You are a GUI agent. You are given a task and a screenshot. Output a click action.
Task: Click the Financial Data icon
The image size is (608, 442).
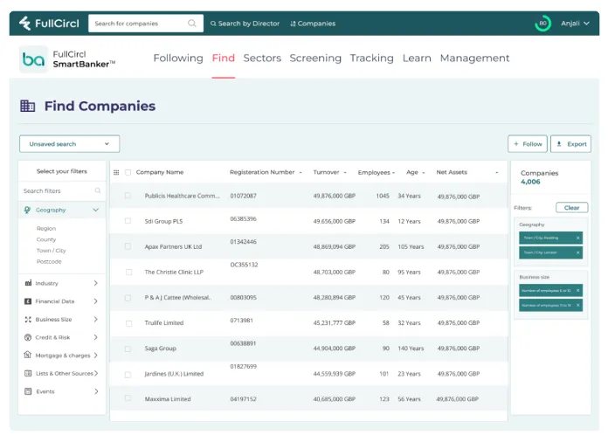point(28,301)
